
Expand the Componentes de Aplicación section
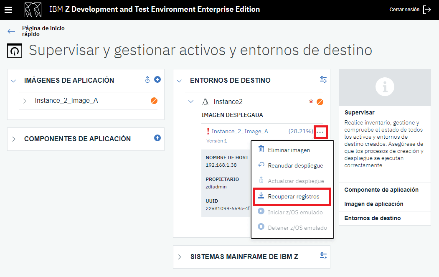point(13,139)
